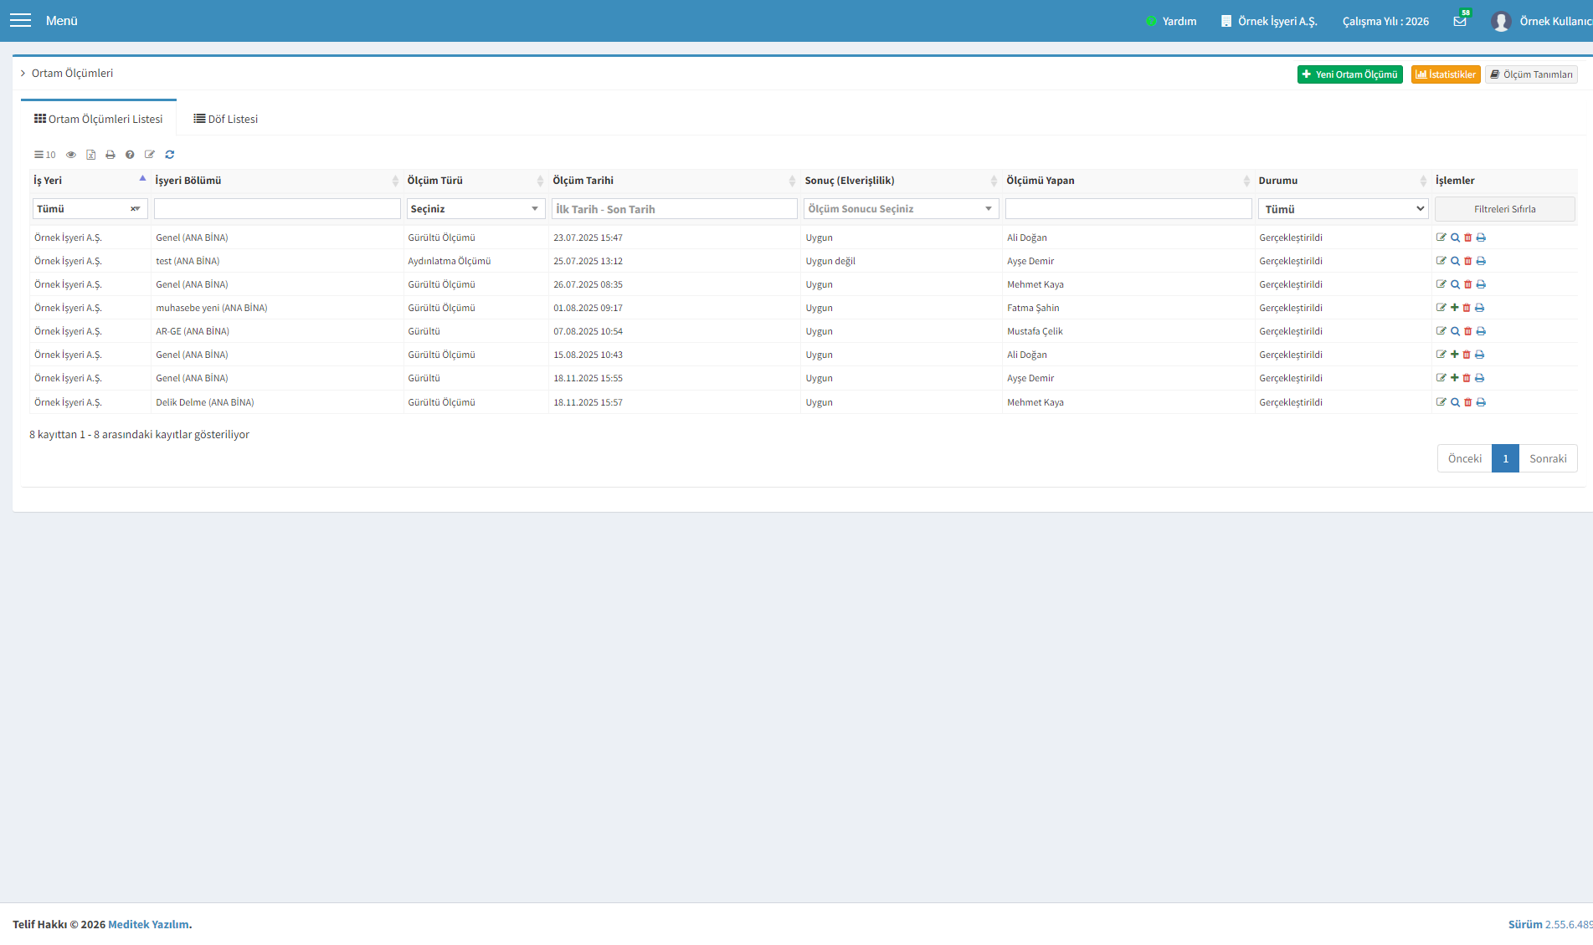Open the Ölçüm Sonucu Seçiniz dropdown

pos(901,209)
